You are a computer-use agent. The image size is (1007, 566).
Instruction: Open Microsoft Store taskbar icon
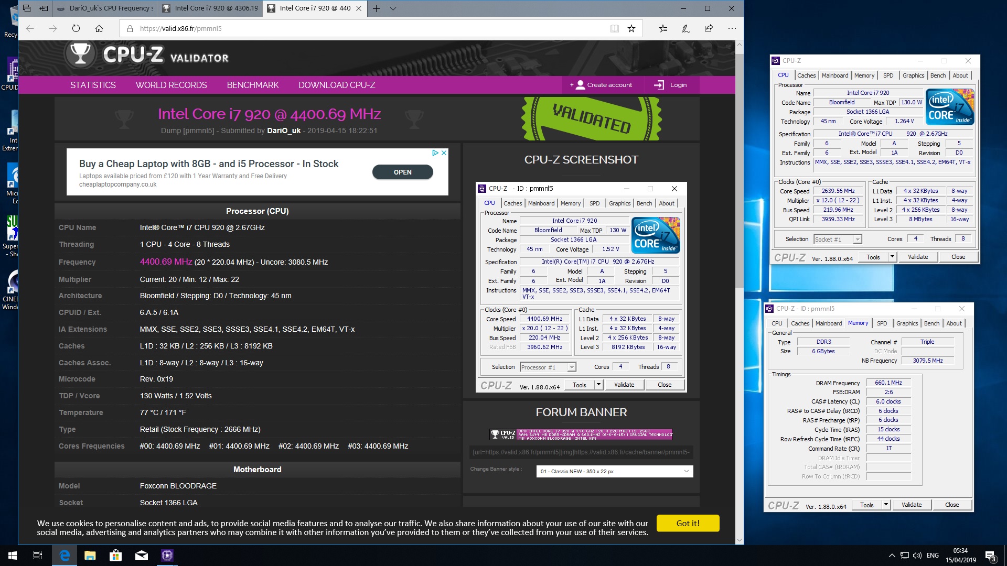click(x=116, y=556)
